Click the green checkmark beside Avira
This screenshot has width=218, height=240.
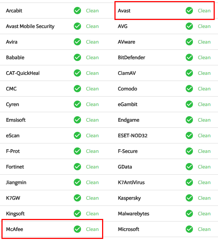pos(77,42)
